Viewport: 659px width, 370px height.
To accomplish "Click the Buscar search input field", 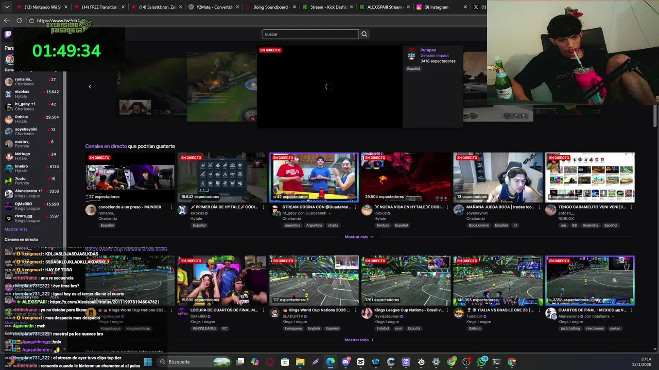I will pos(310,34).
